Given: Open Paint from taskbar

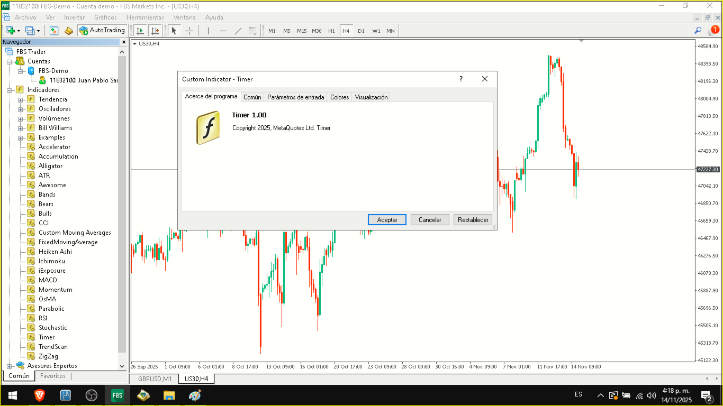Looking at the screenshot, I should [x=195, y=395].
